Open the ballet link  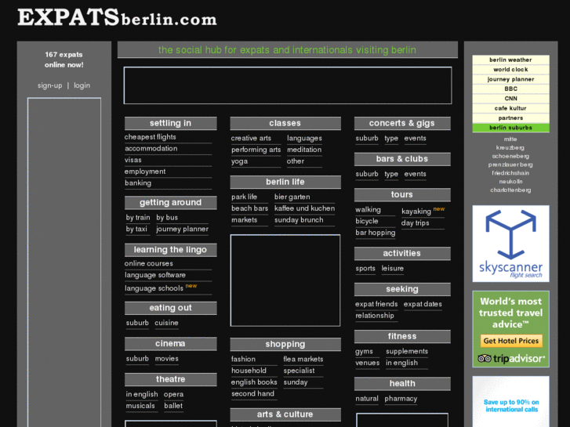coord(173,406)
